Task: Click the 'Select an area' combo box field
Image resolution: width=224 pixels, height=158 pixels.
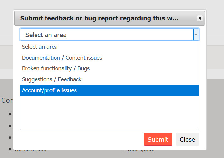Action: 107,35
